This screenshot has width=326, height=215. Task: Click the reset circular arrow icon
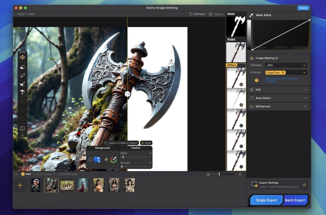click(23, 118)
